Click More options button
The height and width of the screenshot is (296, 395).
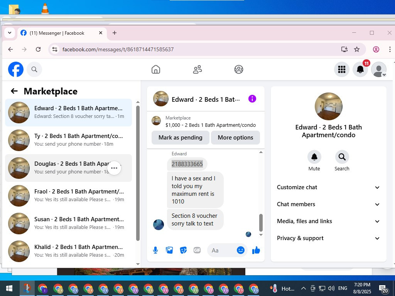235,138
